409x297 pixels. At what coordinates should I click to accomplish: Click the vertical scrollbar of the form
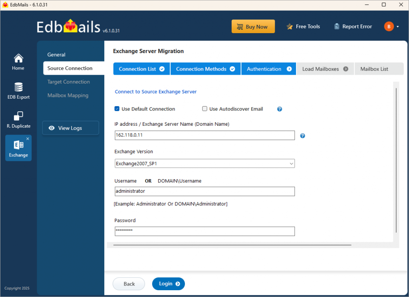coord(396,160)
